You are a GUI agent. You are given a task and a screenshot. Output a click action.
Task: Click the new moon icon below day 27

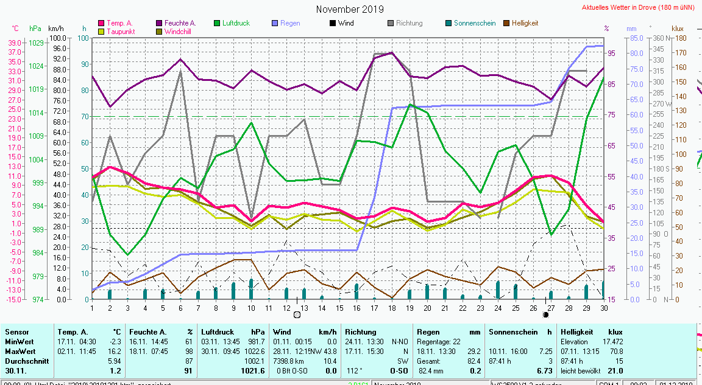pyautogui.click(x=545, y=314)
